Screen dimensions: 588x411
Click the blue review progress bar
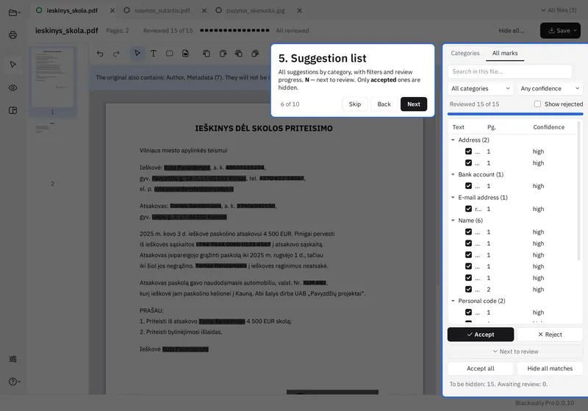(x=515, y=114)
